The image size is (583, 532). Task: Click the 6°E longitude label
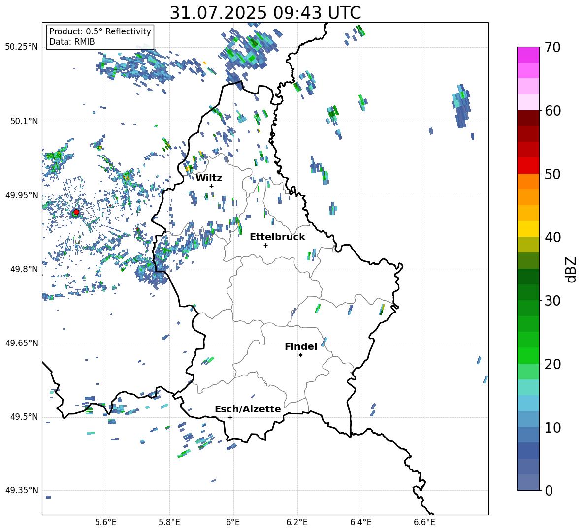tap(233, 522)
